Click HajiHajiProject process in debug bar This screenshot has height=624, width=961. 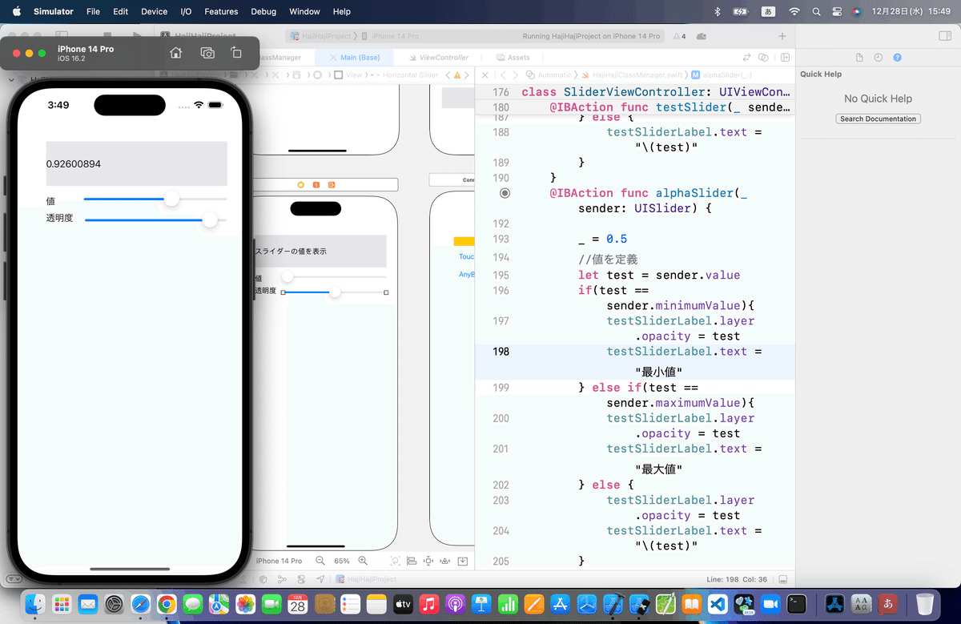366,579
